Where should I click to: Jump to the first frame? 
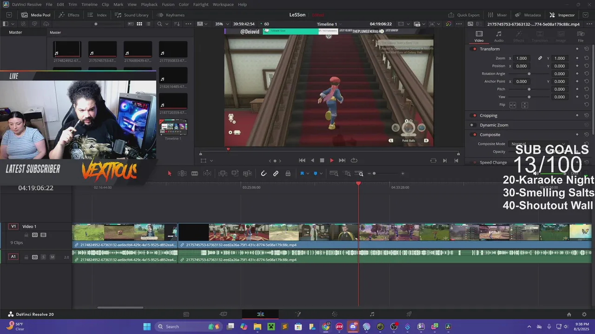(302, 161)
